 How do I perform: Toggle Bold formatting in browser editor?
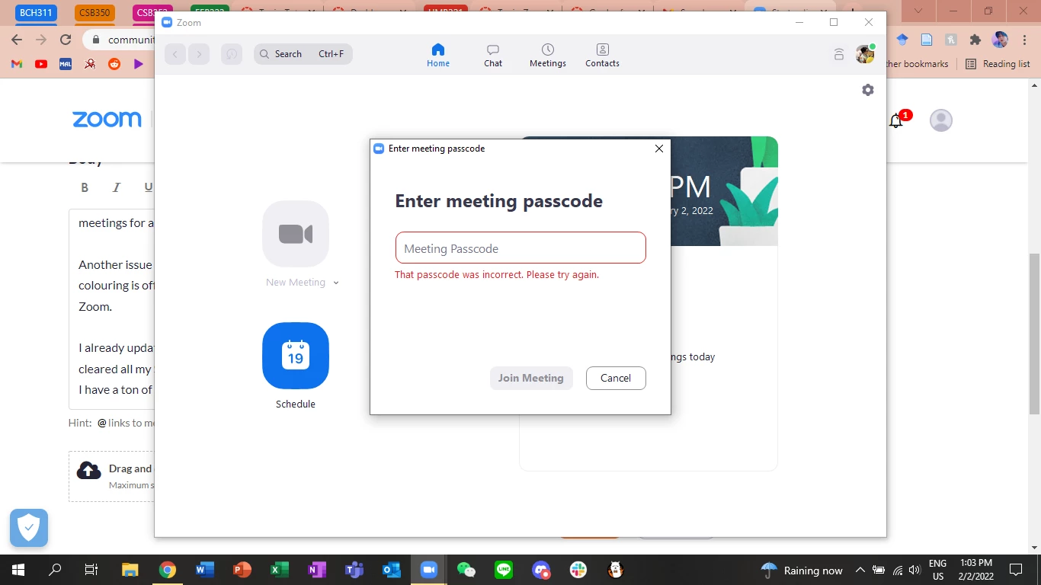tap(85, 187)
